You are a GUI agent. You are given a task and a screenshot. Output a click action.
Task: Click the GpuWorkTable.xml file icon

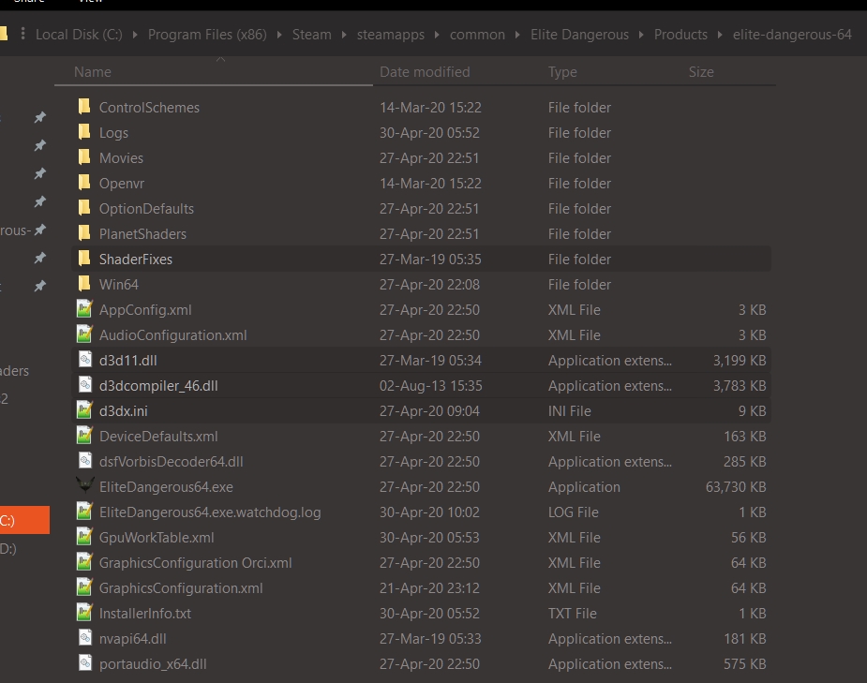coord(84,537)
